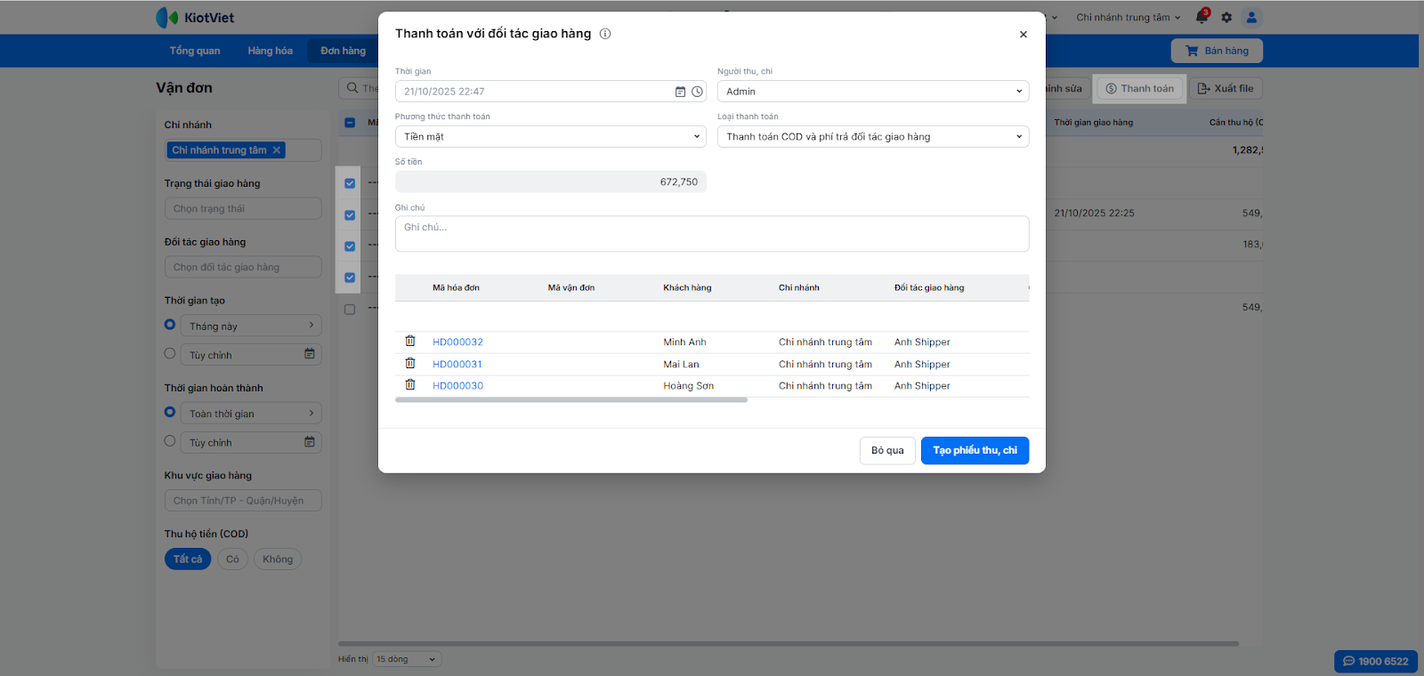Open the Hàng hóa menu
Viewport: 1424px width, 676px height.
[270, 51]
